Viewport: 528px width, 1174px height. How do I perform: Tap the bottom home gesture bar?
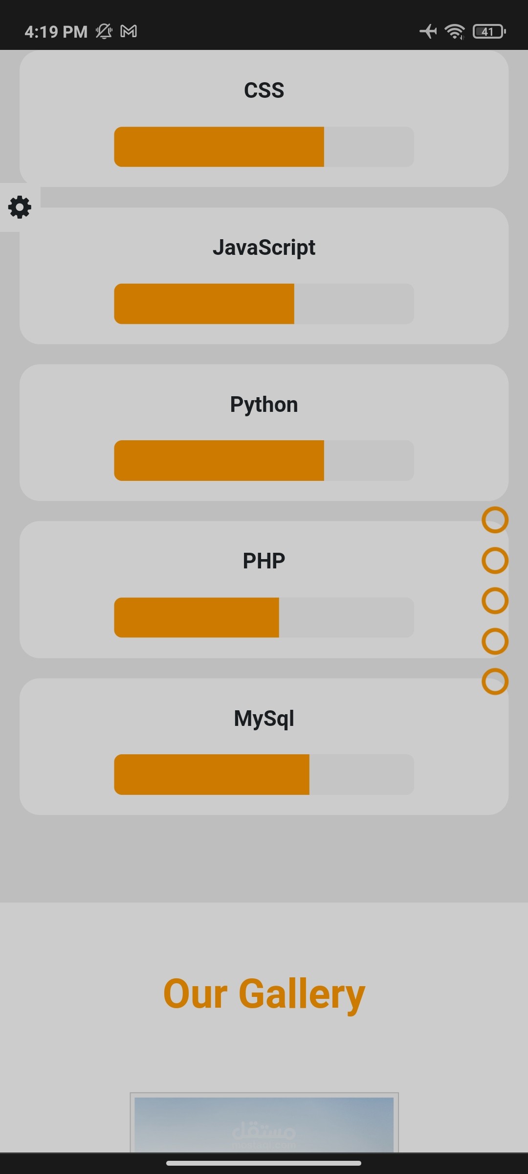click(264, 1163)
